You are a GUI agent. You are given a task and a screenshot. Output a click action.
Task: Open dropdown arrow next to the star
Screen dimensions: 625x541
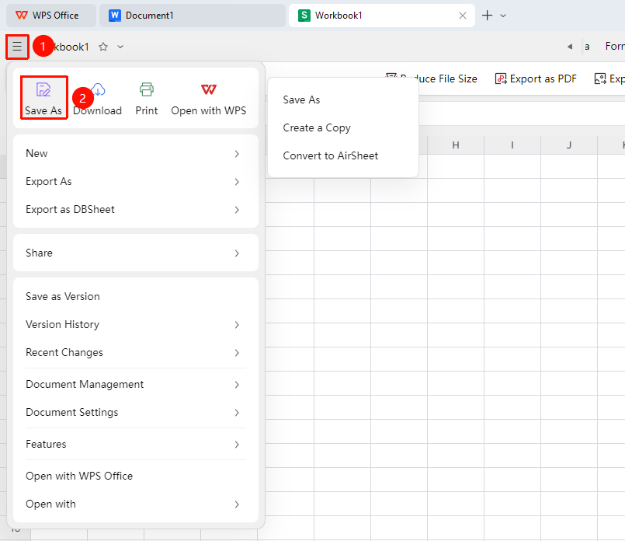coord(120,47)
